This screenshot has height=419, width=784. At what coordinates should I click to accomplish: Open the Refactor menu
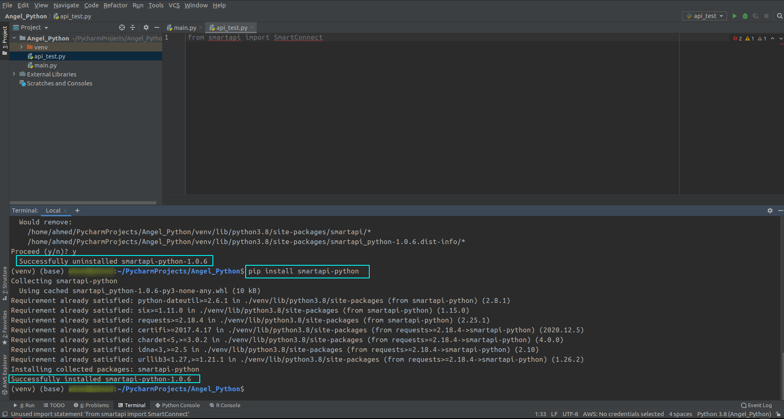pos(115,5)
